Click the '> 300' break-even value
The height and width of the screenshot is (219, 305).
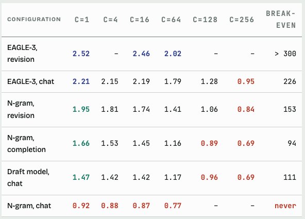285,54
